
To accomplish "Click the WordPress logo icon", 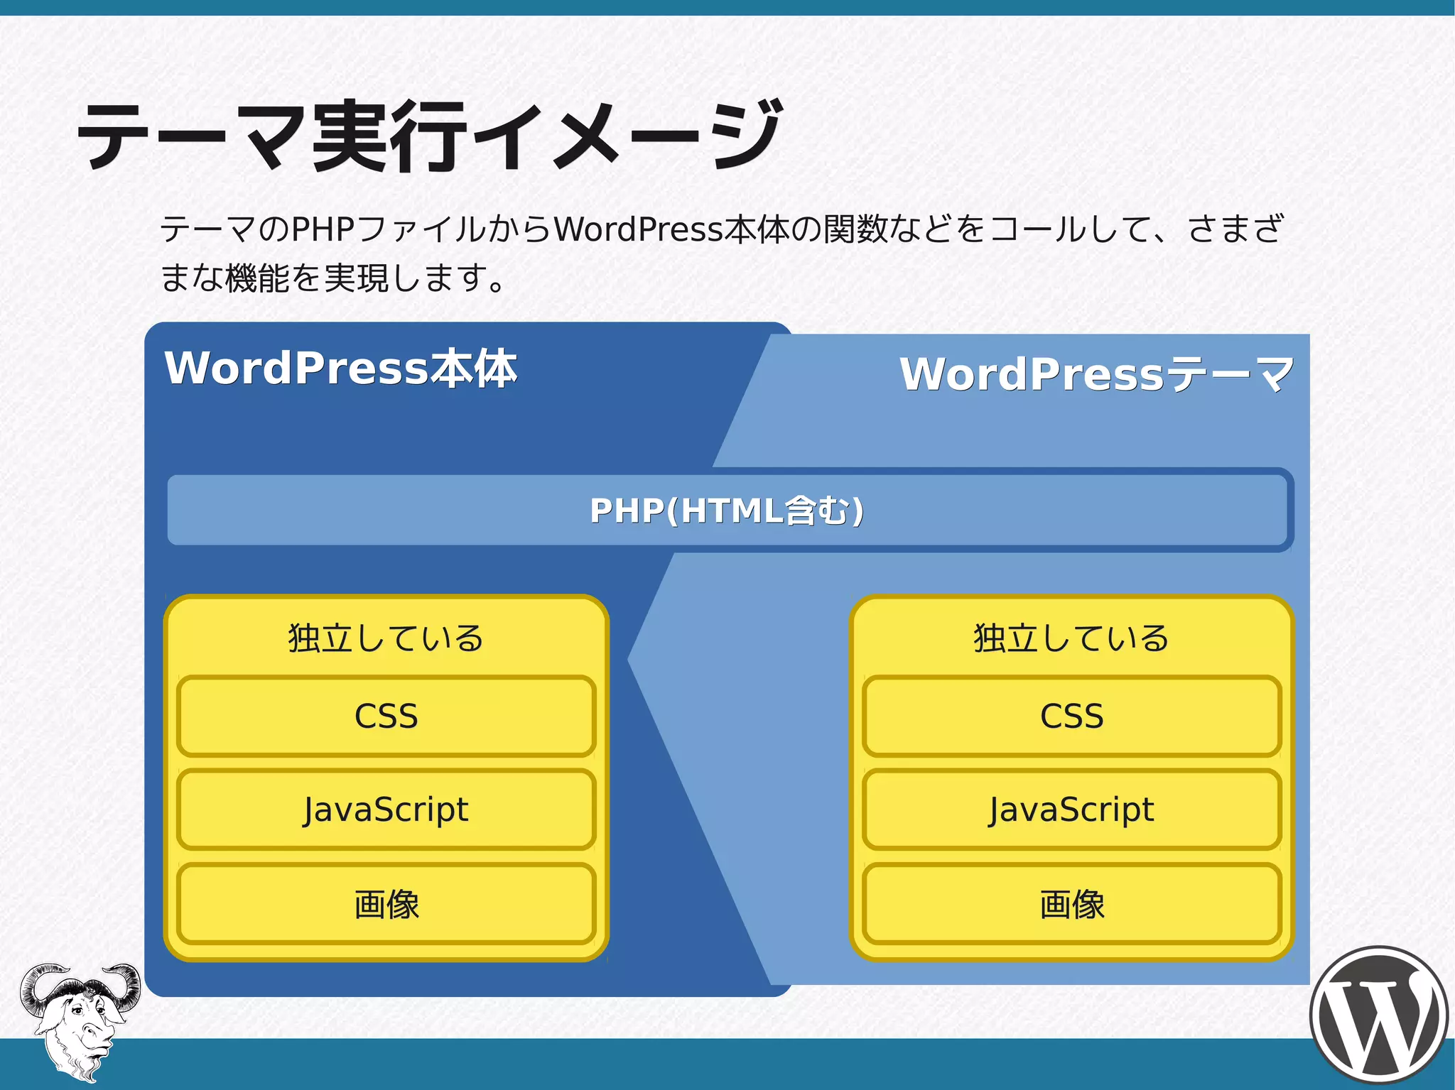I will (1379, 1016).
